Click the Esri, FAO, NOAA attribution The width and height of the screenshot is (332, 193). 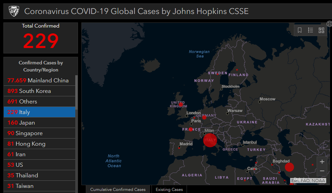pyautogui.click(x=308, y=180)
